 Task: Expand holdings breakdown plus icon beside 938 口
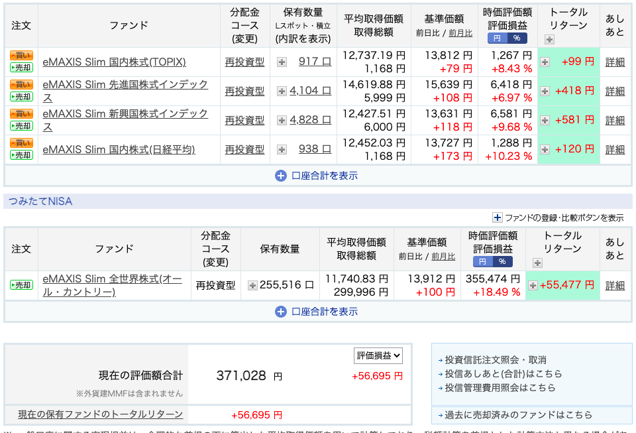[x=282, y=150]
